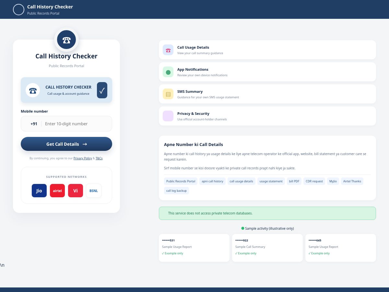Click the phone icon in Call History Checker banner

(x=33, y=90)
